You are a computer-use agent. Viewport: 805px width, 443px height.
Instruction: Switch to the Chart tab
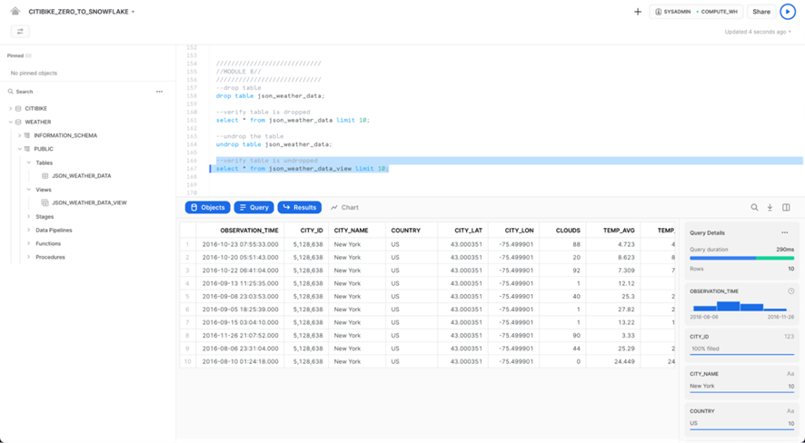pos(344,208)
